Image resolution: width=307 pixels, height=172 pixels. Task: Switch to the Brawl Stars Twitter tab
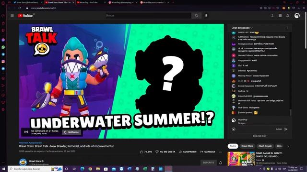pyautogui.click(x=28, y=2)
